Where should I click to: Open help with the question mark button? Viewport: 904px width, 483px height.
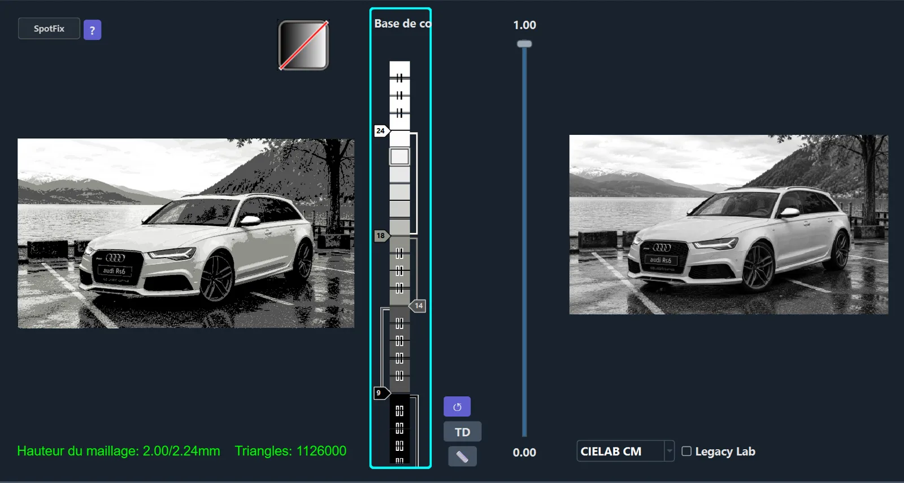[93, 30]
